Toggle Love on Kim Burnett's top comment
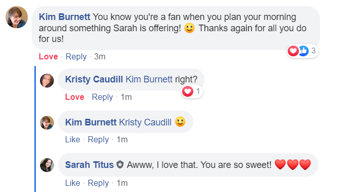The image size is (341, 192). (x=48, y=56)
